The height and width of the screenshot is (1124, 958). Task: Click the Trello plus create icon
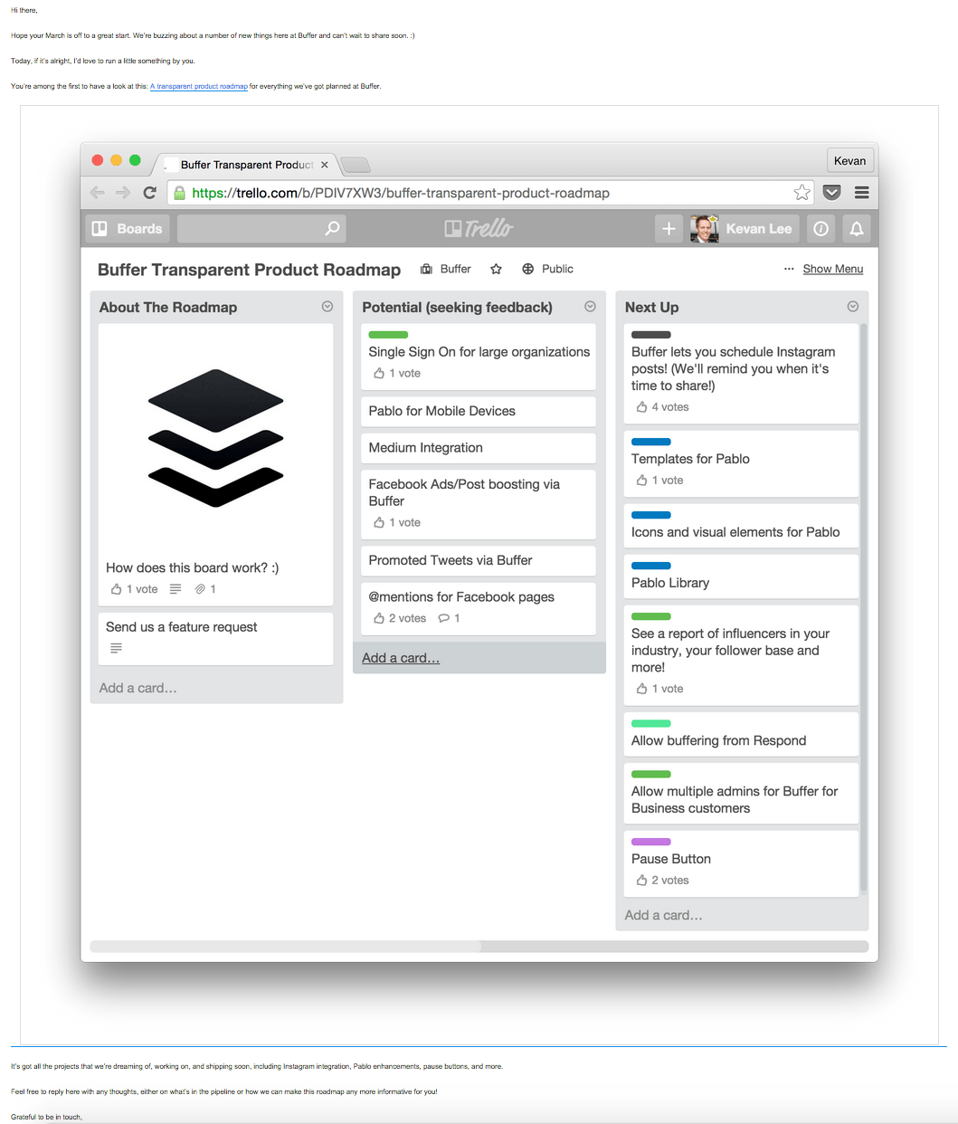(x=669, y=229)
